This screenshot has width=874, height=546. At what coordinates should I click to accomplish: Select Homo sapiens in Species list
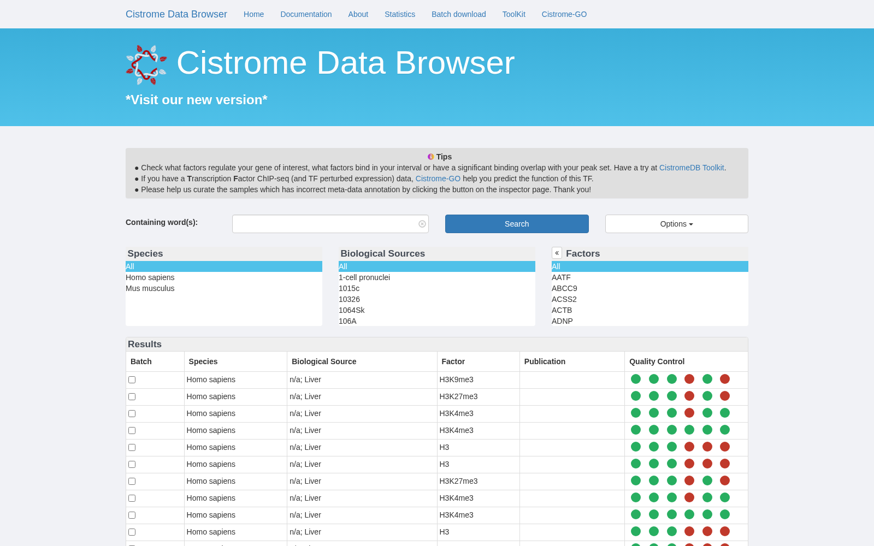coord(224,277)
